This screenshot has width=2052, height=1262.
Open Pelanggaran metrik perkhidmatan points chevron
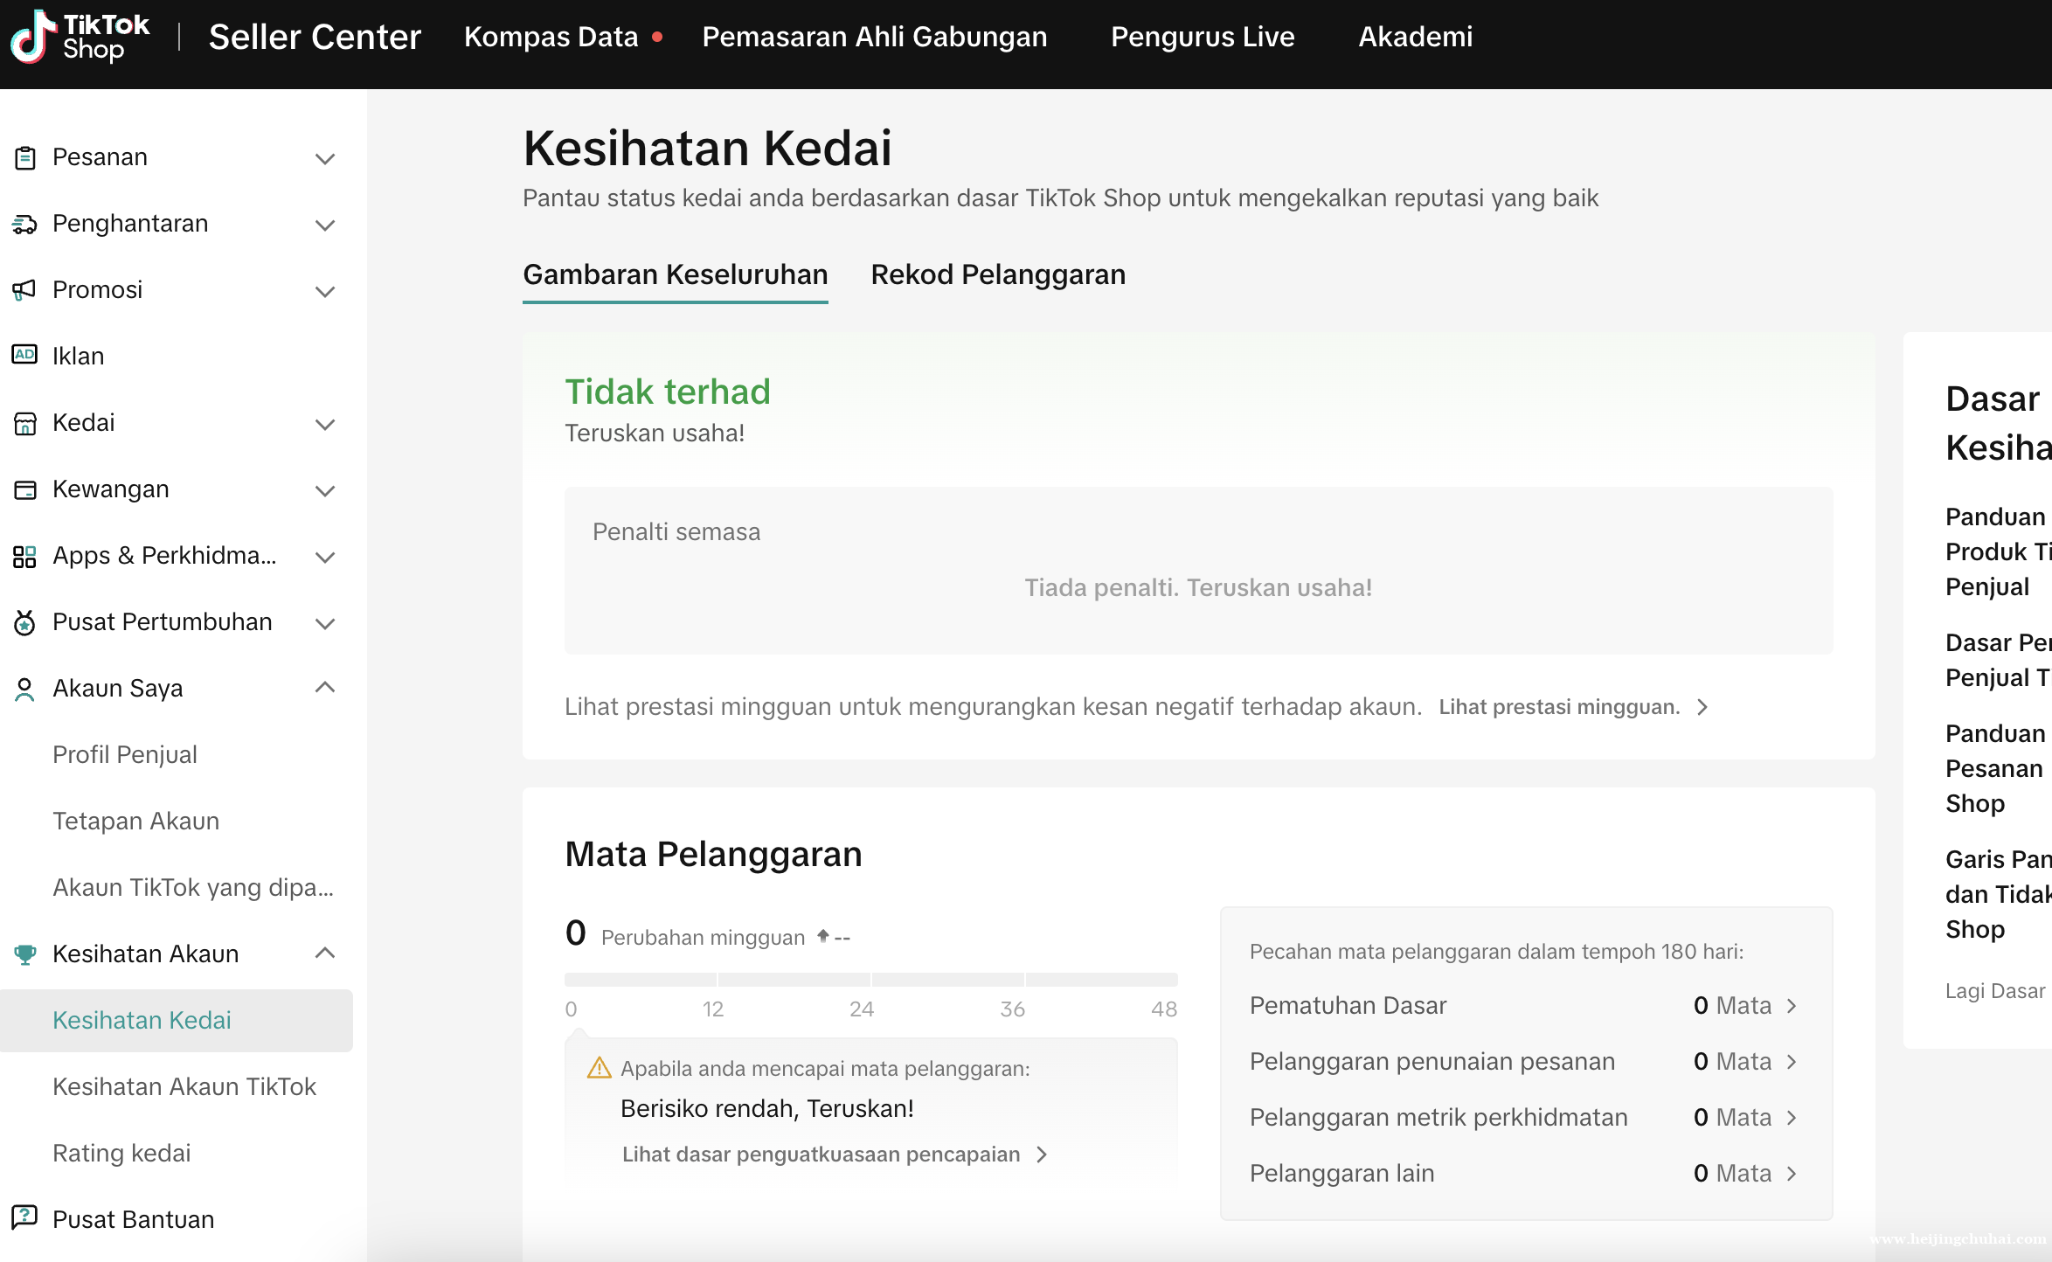click(1792, 1118)
